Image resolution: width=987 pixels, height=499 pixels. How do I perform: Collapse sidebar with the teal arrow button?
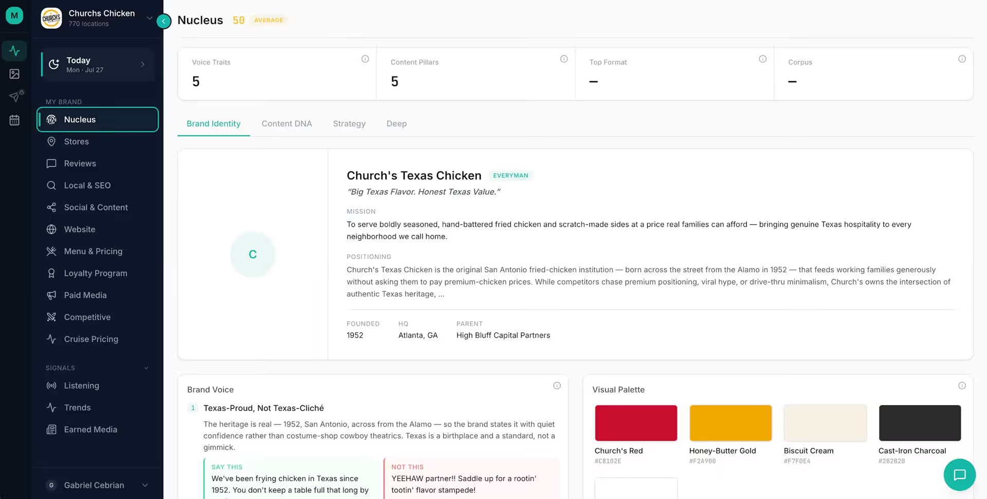(x=163, y=21)
